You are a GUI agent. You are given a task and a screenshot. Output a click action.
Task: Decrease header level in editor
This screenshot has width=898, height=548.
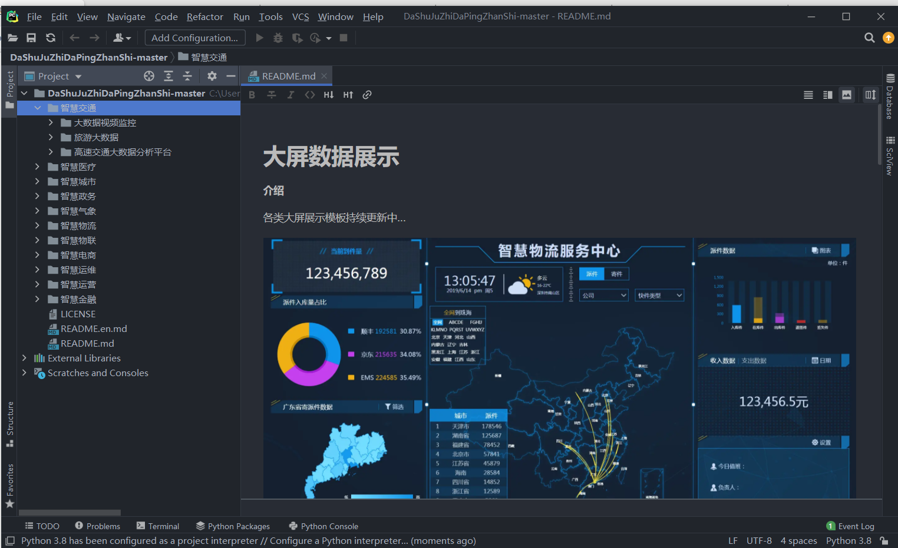coord(329,95)
